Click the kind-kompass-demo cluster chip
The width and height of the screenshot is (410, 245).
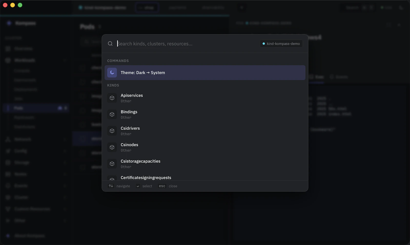point(281,44)
